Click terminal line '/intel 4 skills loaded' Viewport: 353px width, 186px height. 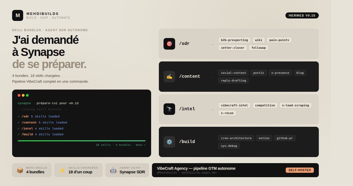(40, 128)
